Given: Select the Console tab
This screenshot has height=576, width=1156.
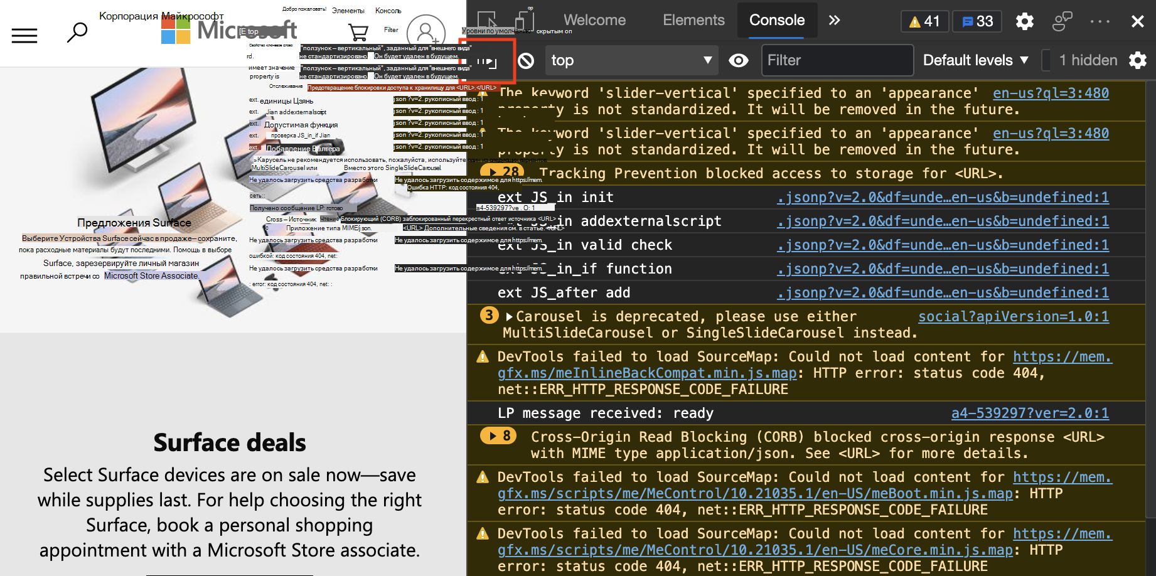Looking at the screenshot, I should tap(777, 20).
